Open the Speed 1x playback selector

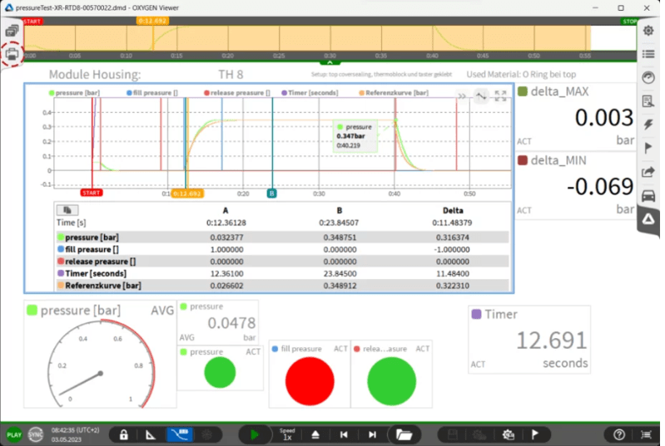(287, 434)
